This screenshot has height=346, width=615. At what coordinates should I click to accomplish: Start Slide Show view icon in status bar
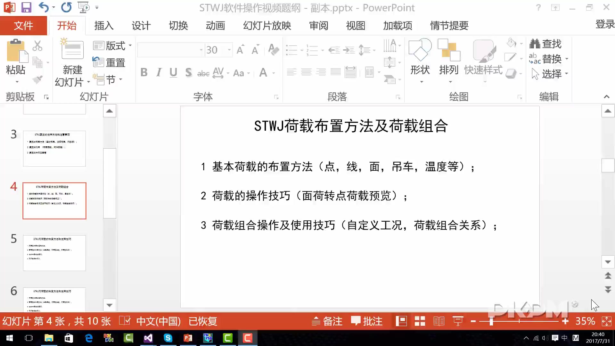pyautogui.click(x=458, y=321)
